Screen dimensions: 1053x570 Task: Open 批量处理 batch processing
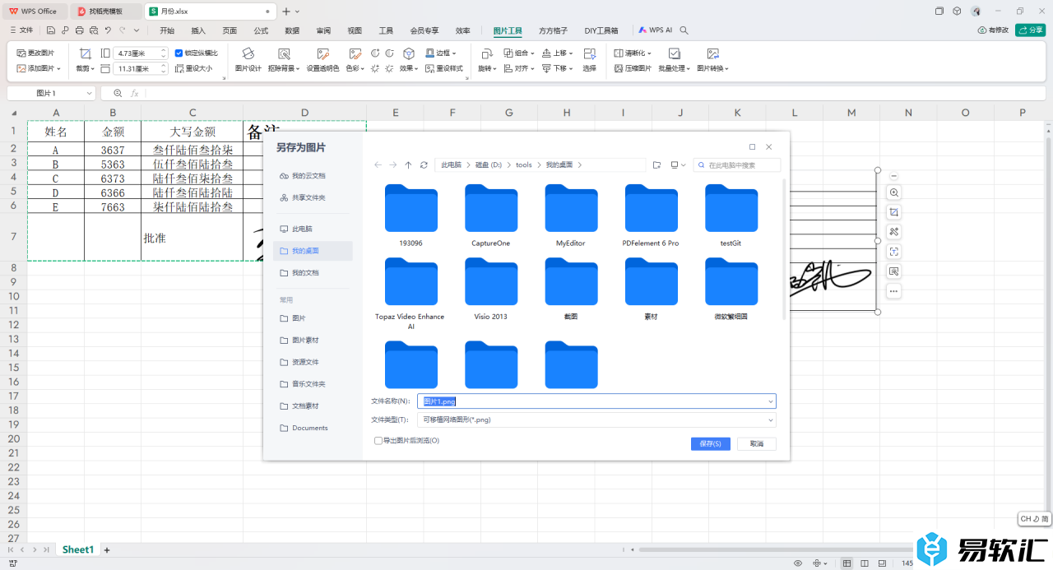pyautogui.click(x=674, y=58)
